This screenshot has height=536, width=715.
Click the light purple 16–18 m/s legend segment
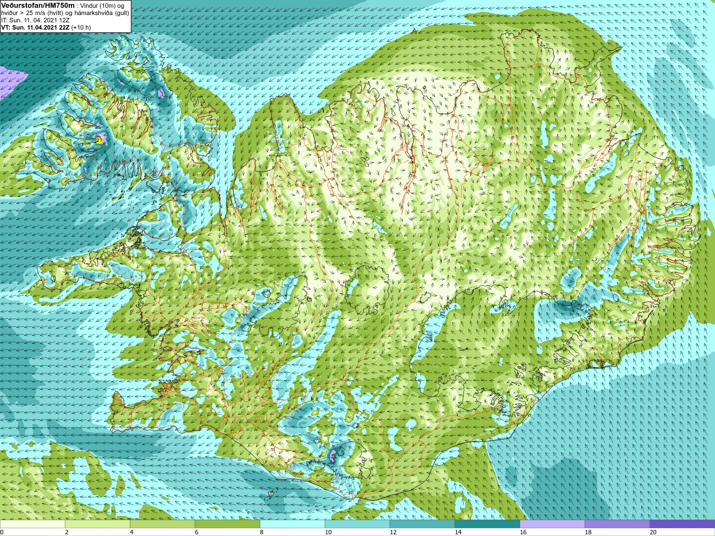pos(552,524)
